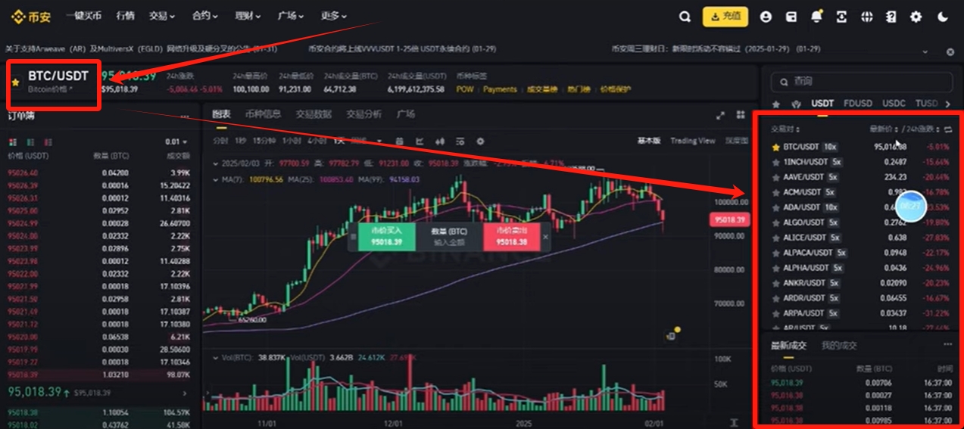The height and width of the screenshot is (429, 964).
Task: Expand the 0.01 order book precision dropdown
Action: (176, 142)
